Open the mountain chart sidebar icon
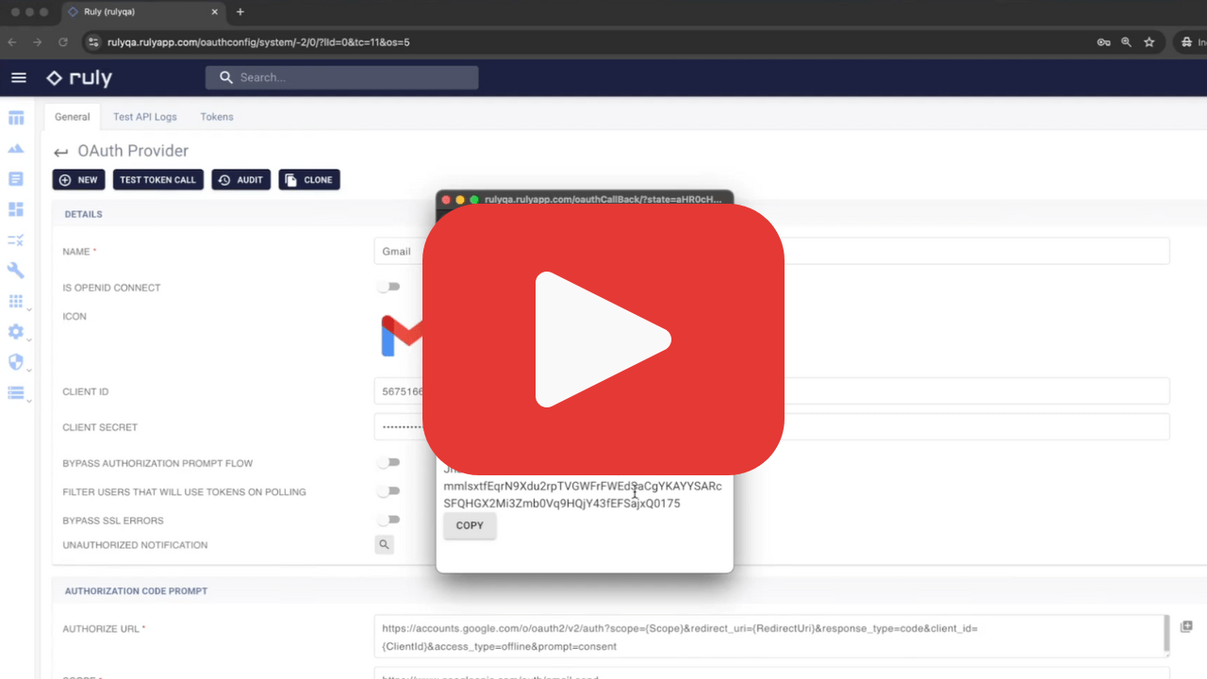 (16, 149)
